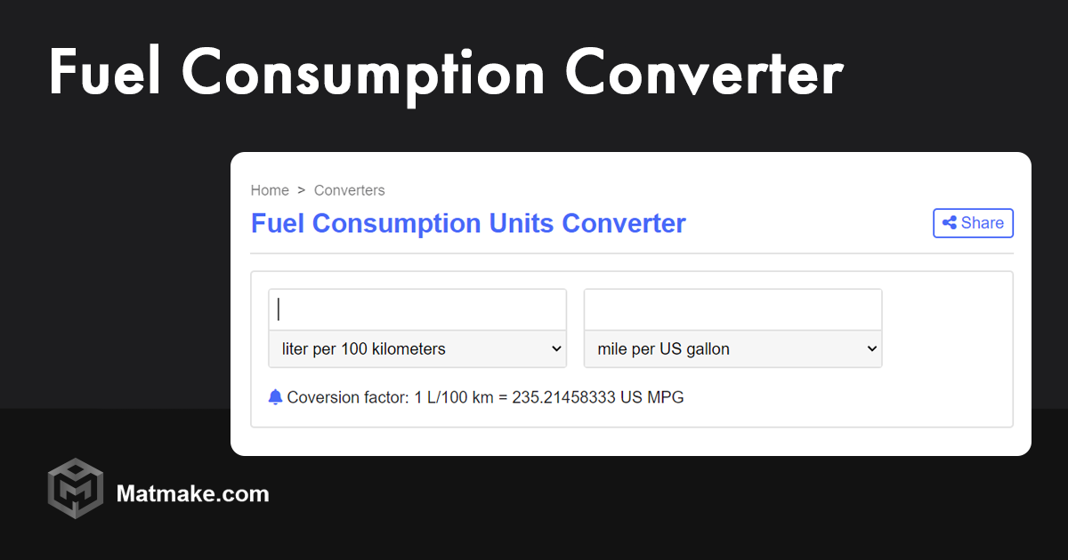Click the large "Fuel Consumption Converter" banner title
Screen dimensions: 1068x560
(445, 73)
